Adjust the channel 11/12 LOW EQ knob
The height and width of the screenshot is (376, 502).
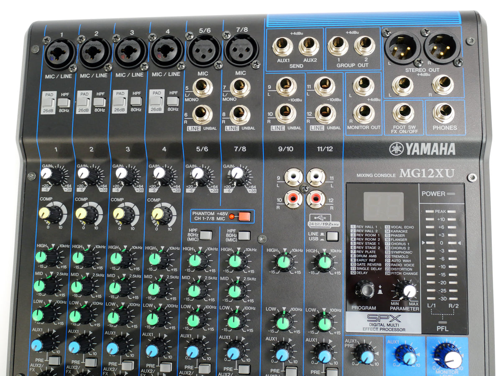click(x=324, y=323)
